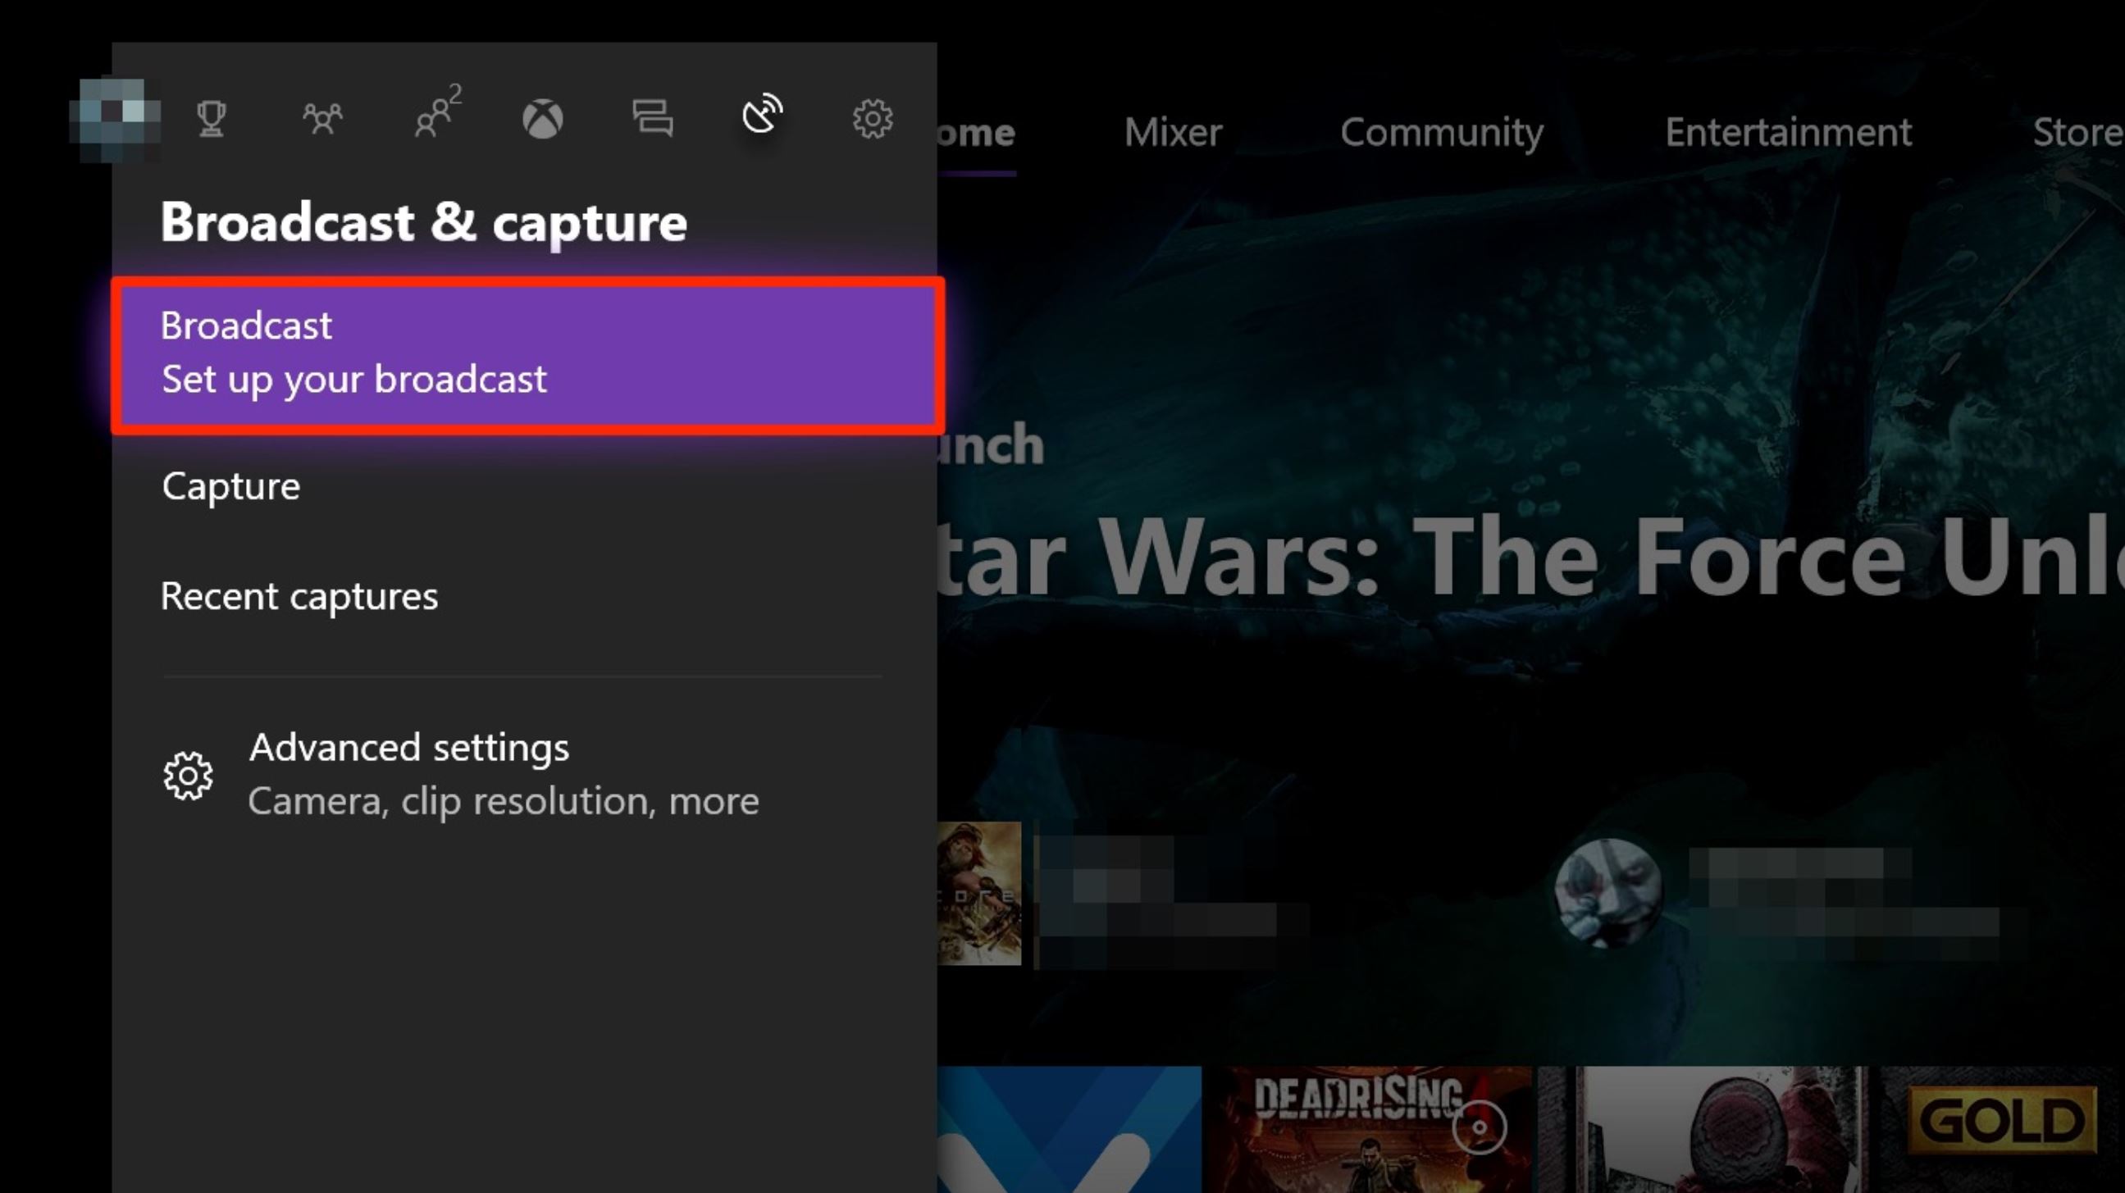
Task: Select Broadcast, Set up your broadcast
Action: [528, 354]
